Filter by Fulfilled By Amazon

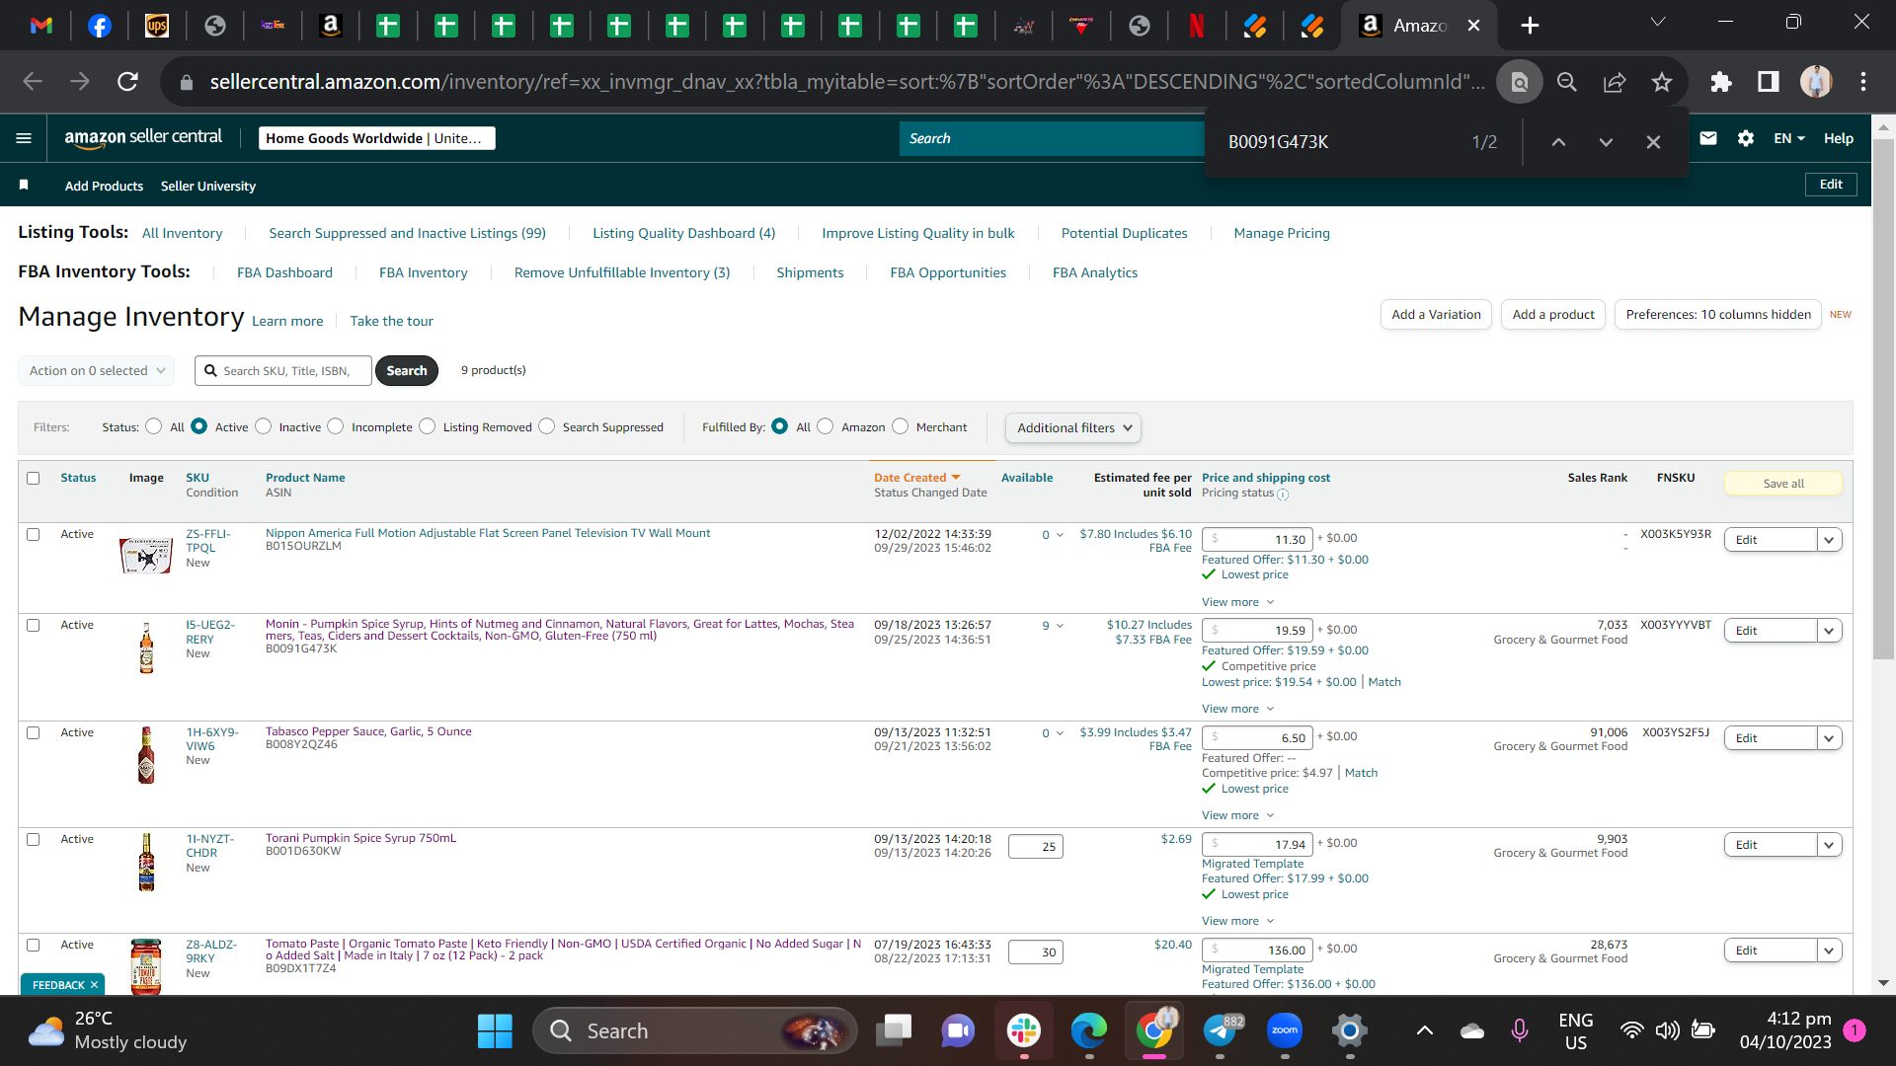click(826, 426)
